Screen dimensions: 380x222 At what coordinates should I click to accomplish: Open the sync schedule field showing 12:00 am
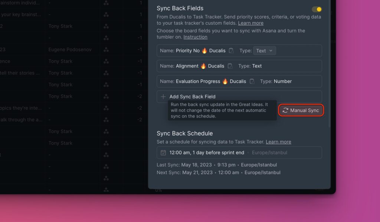pyautogui.click(x=239, y=153)
